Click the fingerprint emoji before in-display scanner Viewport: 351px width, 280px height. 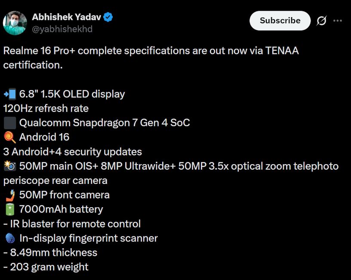pos(9,238)
